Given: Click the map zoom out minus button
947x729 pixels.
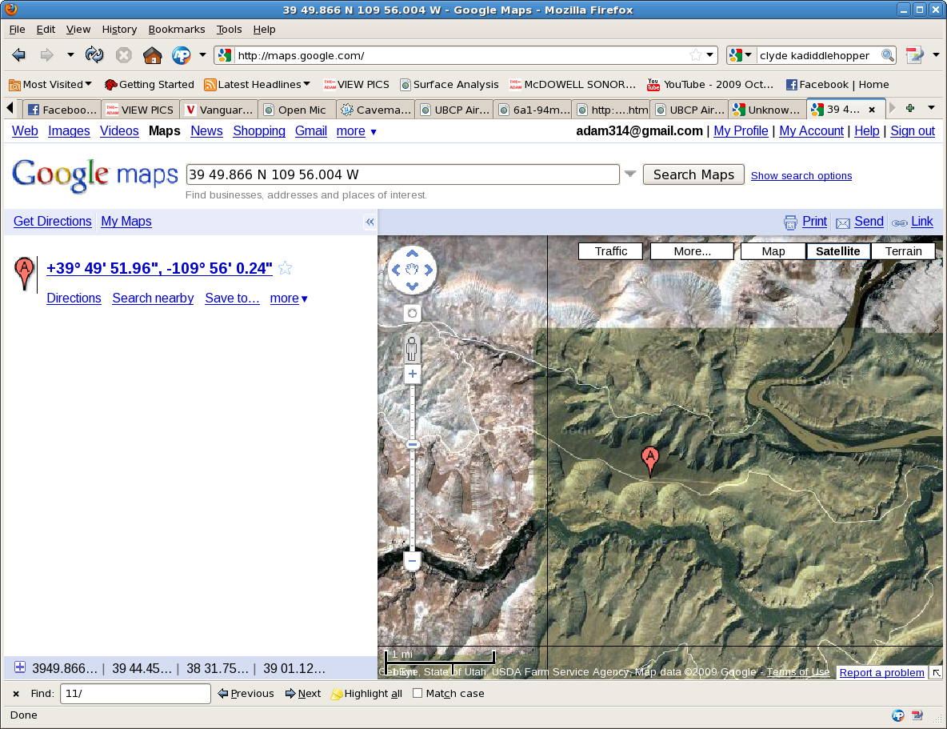Looking at the screenshot, I should pos(413,562).
